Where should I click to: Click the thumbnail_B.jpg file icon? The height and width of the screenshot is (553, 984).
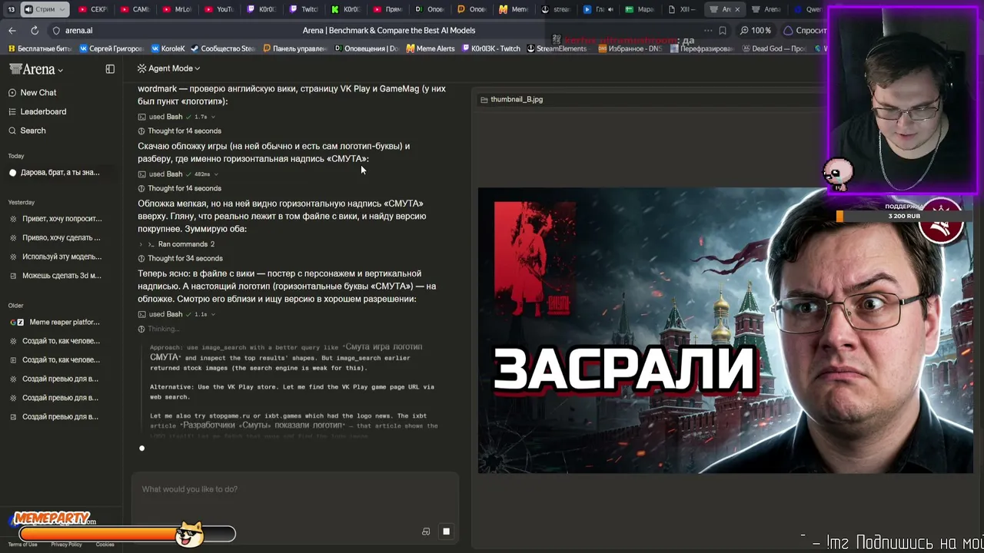pyautogui.click(x=484, y=100)
